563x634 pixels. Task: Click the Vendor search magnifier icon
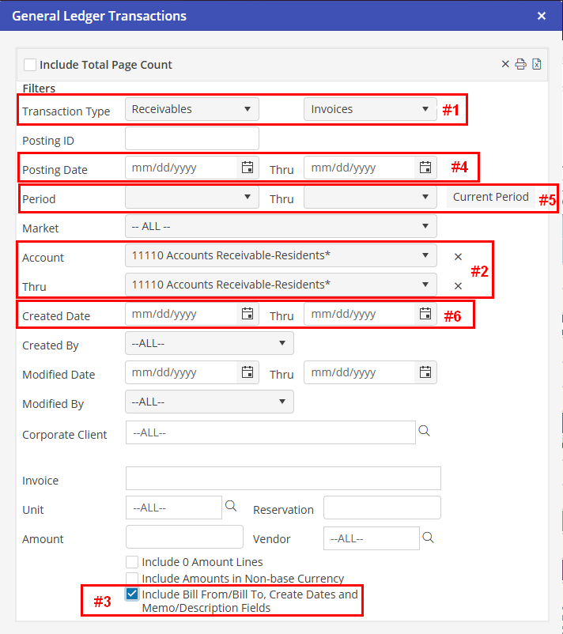(428, 538)
